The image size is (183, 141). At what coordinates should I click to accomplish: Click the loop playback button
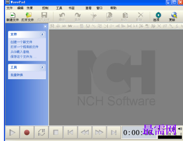click(42, 132)
